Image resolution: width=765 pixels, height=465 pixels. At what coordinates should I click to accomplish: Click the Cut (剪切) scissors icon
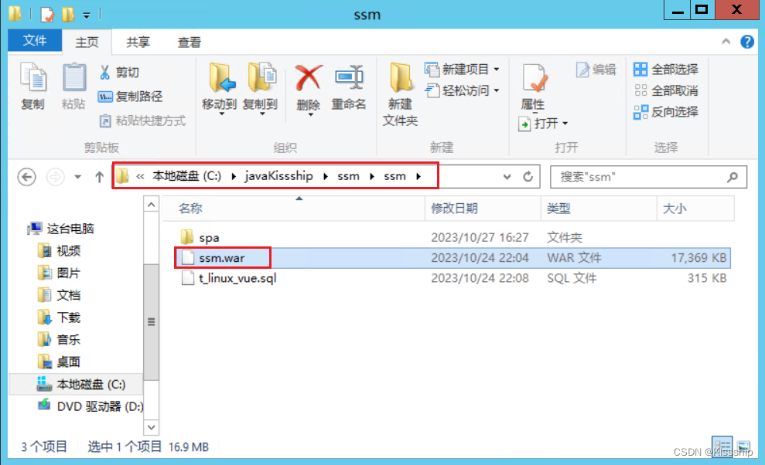tap(104, 72)
